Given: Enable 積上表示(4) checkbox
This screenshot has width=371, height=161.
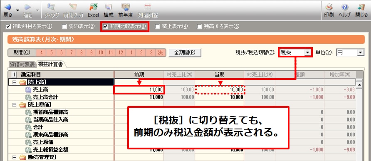Looking at the screenshot, I should tap(157, 26).
